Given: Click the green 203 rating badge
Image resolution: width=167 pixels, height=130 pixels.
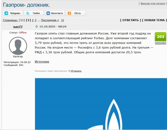Looking at the screenshot, I should point(160,37).
